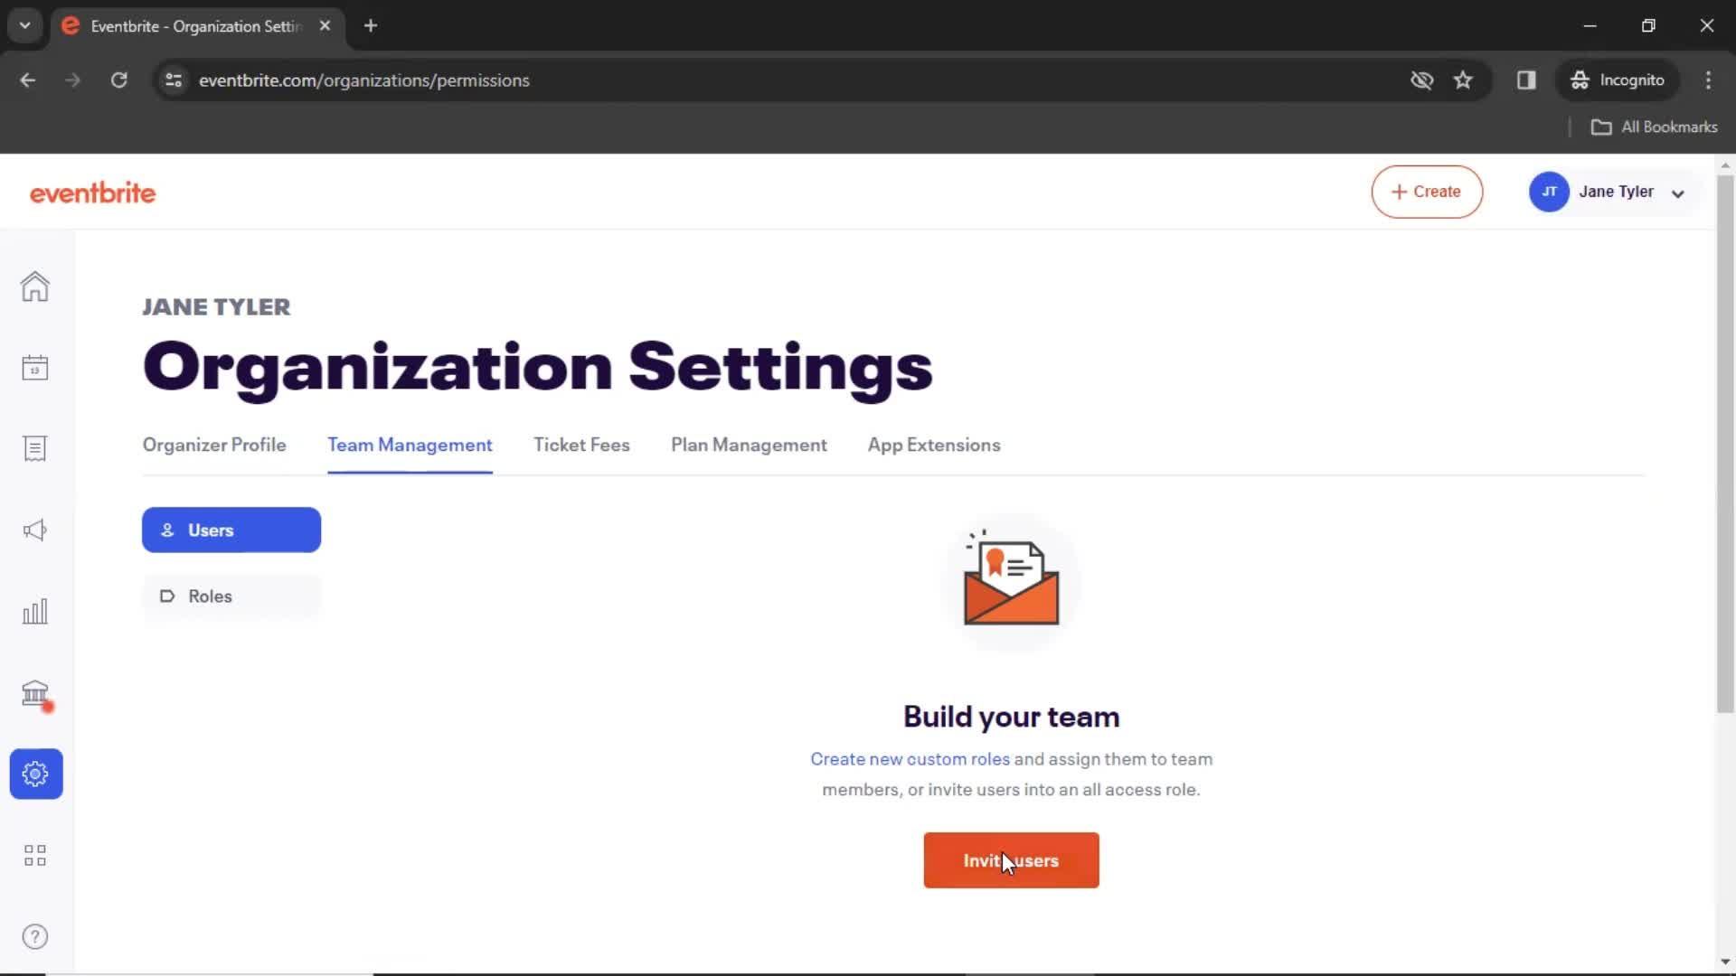Select the Organizer Profile tab
Screen dimensions: 1736x976
(x=213, y=445)
